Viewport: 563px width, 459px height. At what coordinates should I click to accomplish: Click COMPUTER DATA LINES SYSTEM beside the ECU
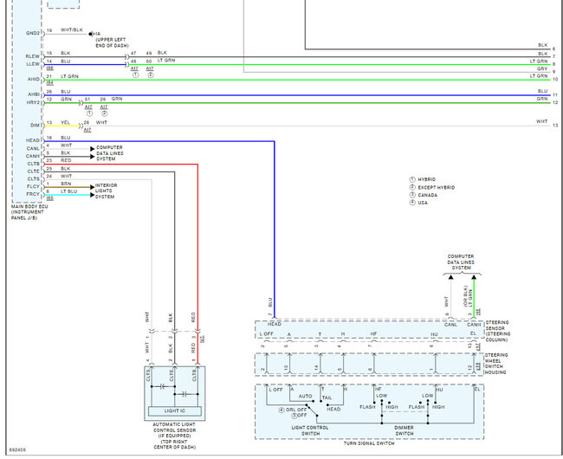click(110, 153)
